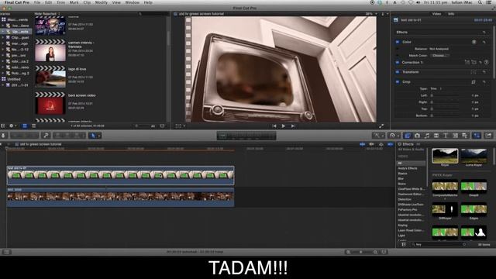Switch viewer to full screen
The image size is (496, 279).
point(381,126)
